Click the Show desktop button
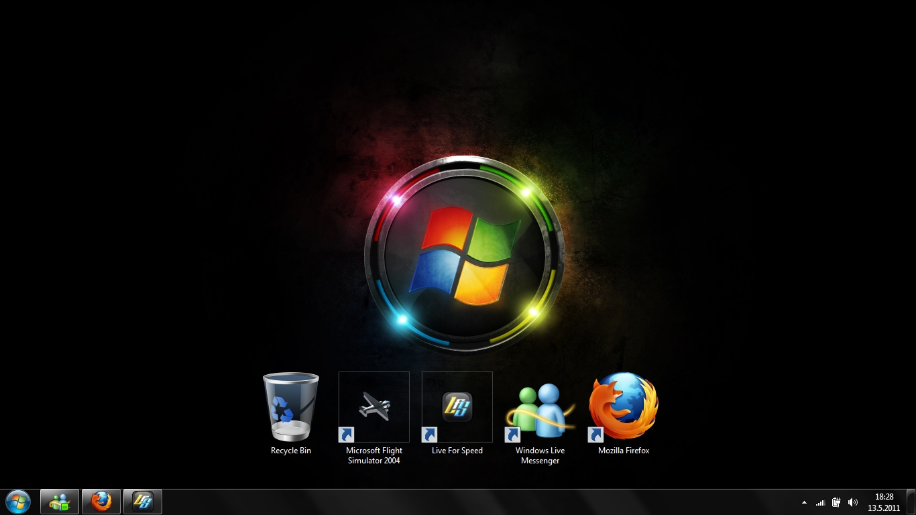Viewport: 916px width, 515px height. [x=911, y=502]
